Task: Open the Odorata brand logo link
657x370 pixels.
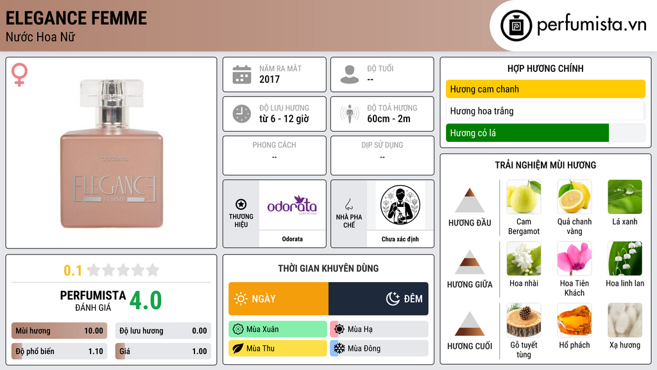Action: (x=292, y=205)
